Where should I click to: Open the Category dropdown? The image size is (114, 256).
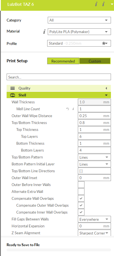tap(79, 20)
